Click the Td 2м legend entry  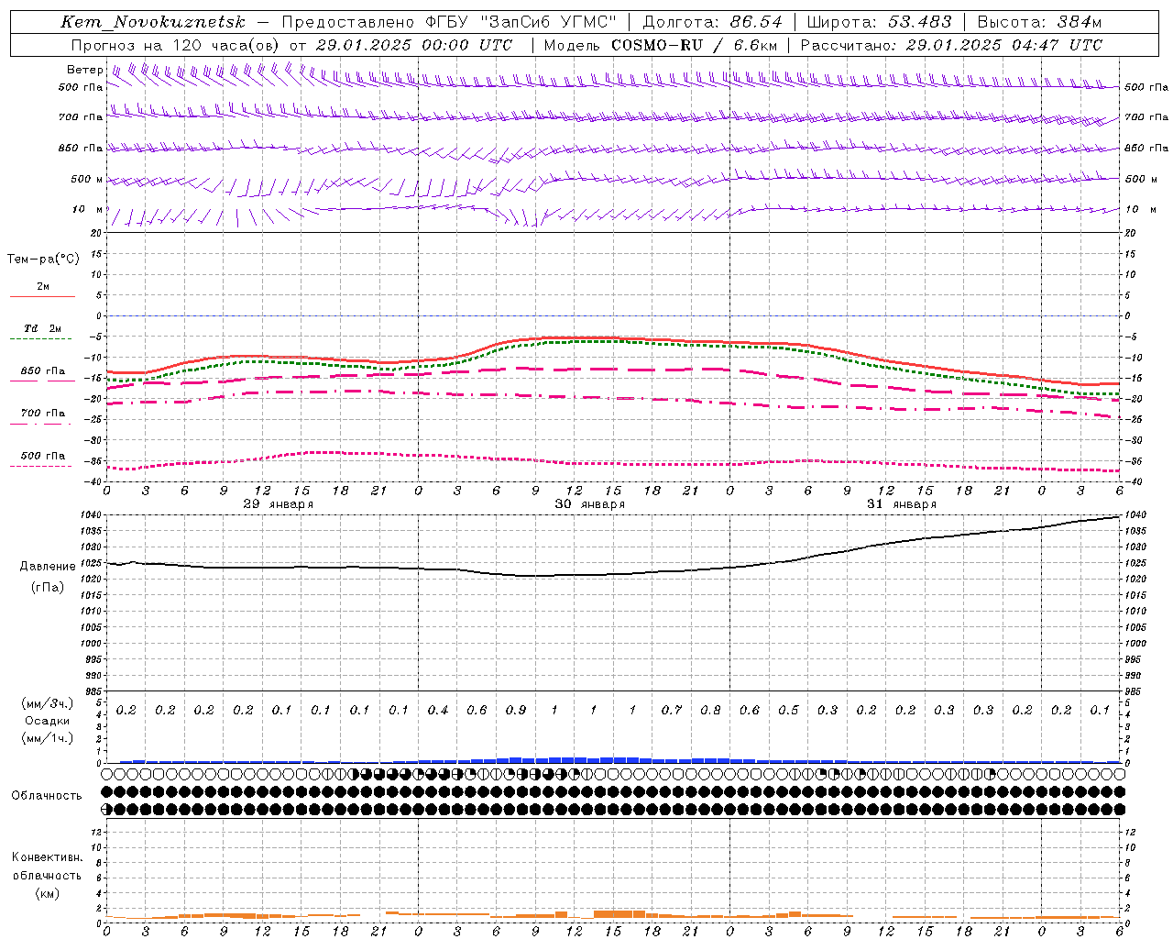tap(42, 328)
